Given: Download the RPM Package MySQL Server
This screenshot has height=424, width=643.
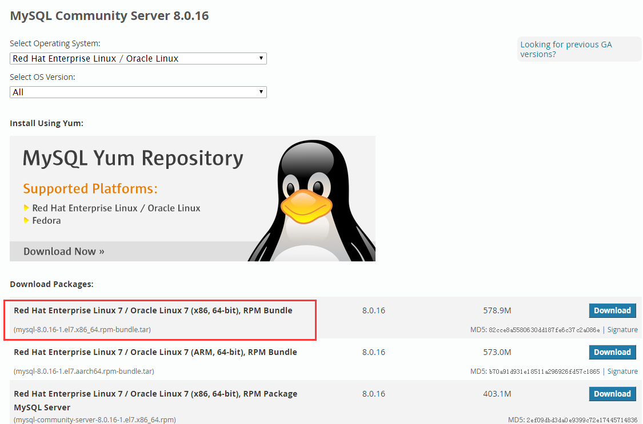Looking at the screenshot, I should (612, 394).
